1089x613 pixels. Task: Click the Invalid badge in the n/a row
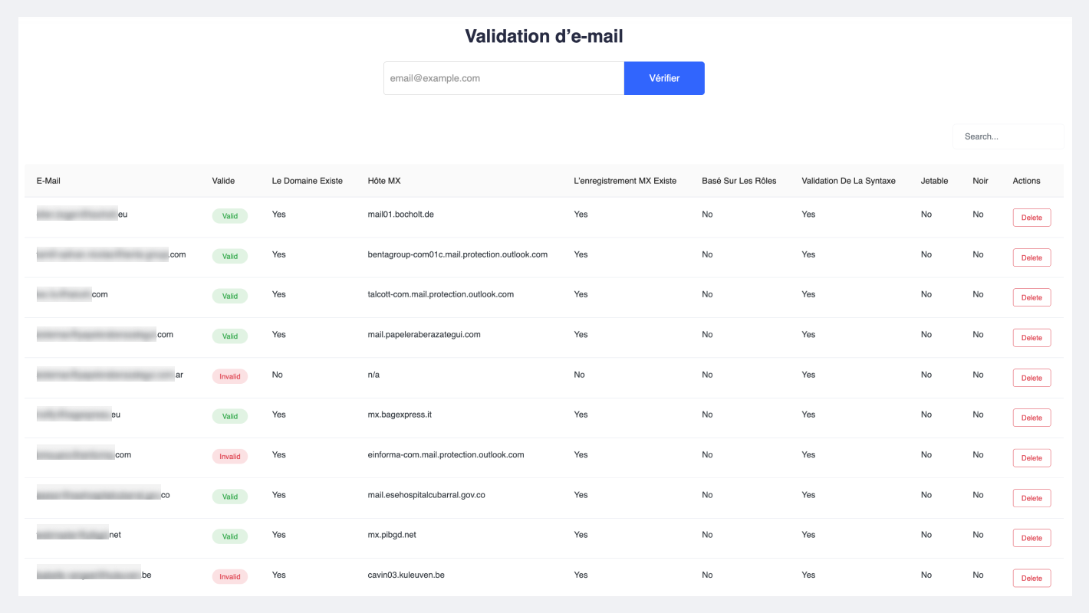point(229,376)
